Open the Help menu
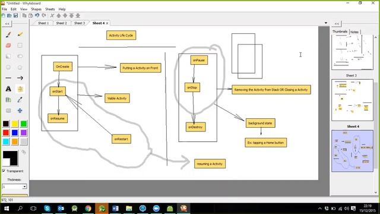 62,10
